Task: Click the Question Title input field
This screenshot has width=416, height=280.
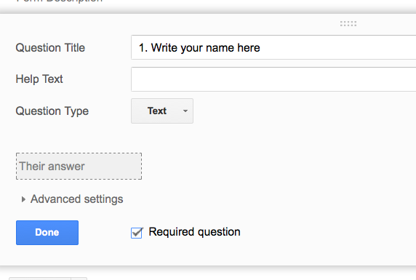Action: (273, 47)
